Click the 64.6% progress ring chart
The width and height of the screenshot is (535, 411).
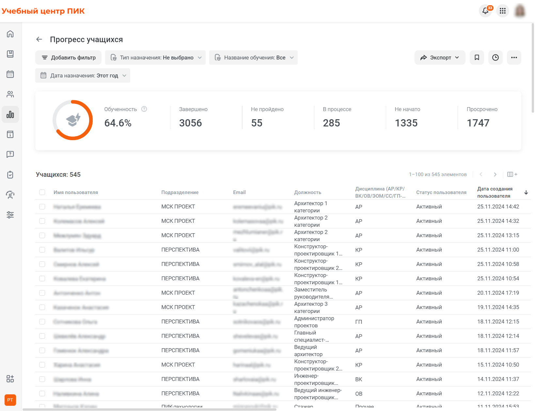point(73,120)
